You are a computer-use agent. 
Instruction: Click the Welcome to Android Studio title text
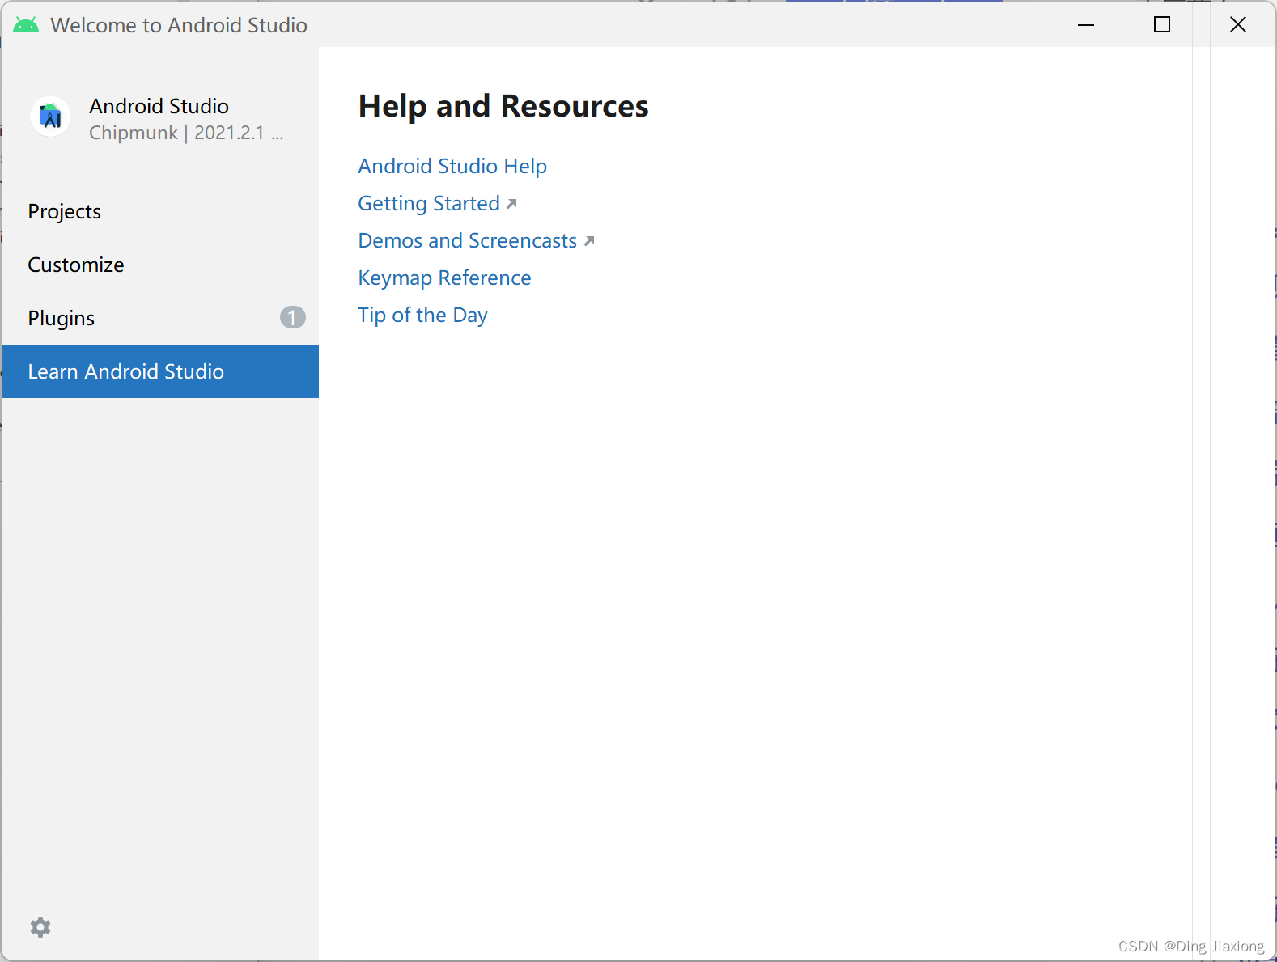pos(179,25)
